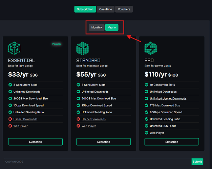Click the struck-through $60 price
The width and height of the screenshot is (212, 169).
[102, 75]
